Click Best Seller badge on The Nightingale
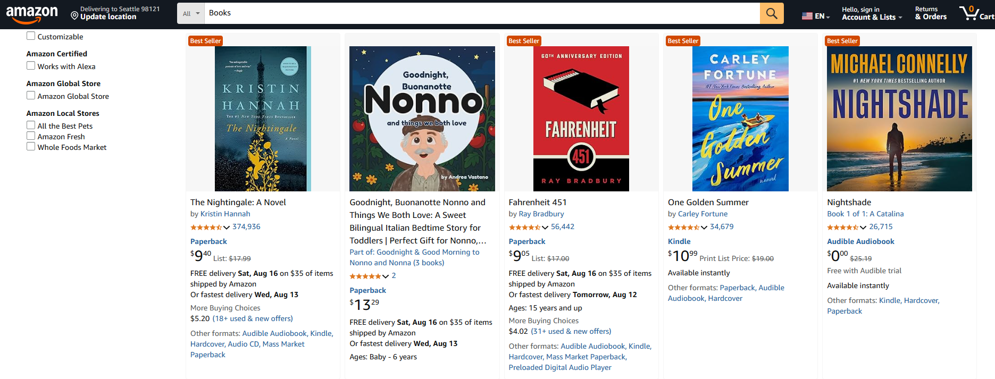995x379 pixels. [x=205, y=41]
